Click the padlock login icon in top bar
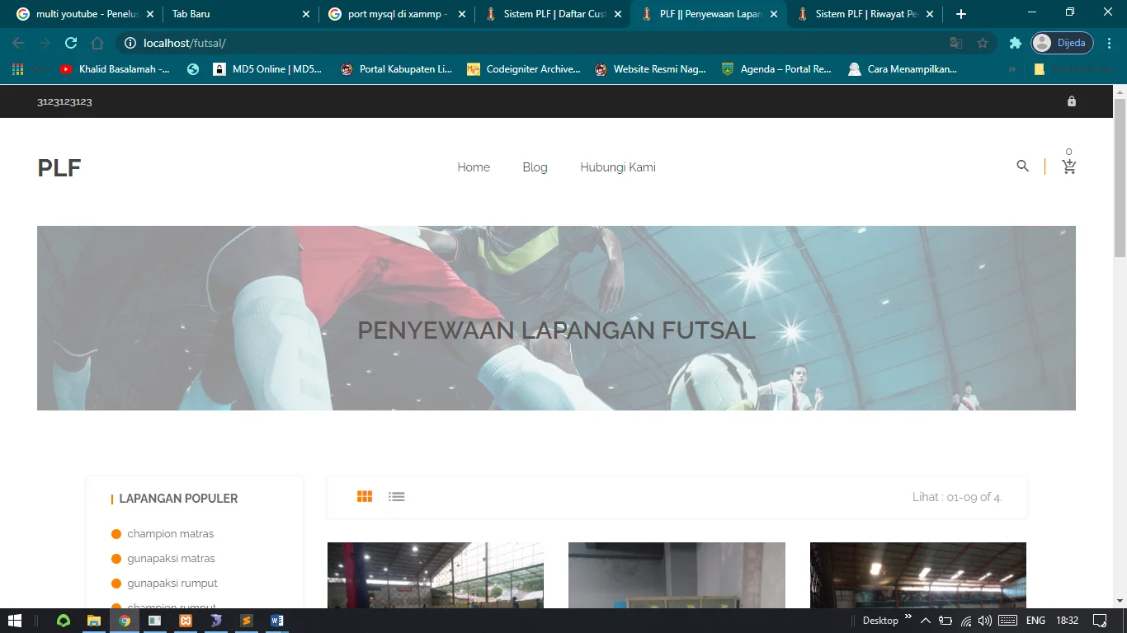1127x633 pixels. 1072,101
